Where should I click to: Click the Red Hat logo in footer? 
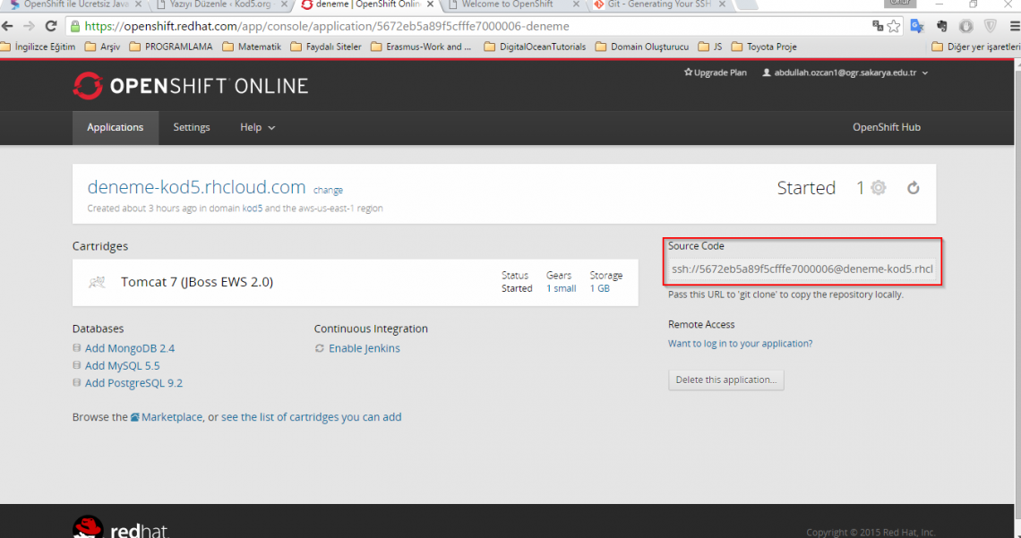point(121,527)
